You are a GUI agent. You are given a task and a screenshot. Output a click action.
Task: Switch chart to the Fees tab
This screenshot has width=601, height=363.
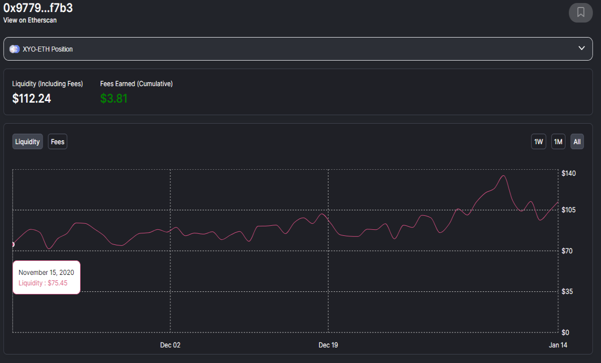(58, 142)
